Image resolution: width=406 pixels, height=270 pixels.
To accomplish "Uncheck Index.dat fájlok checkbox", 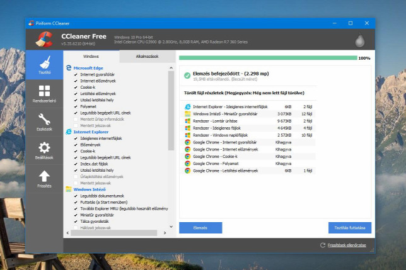I will (76, 164).
